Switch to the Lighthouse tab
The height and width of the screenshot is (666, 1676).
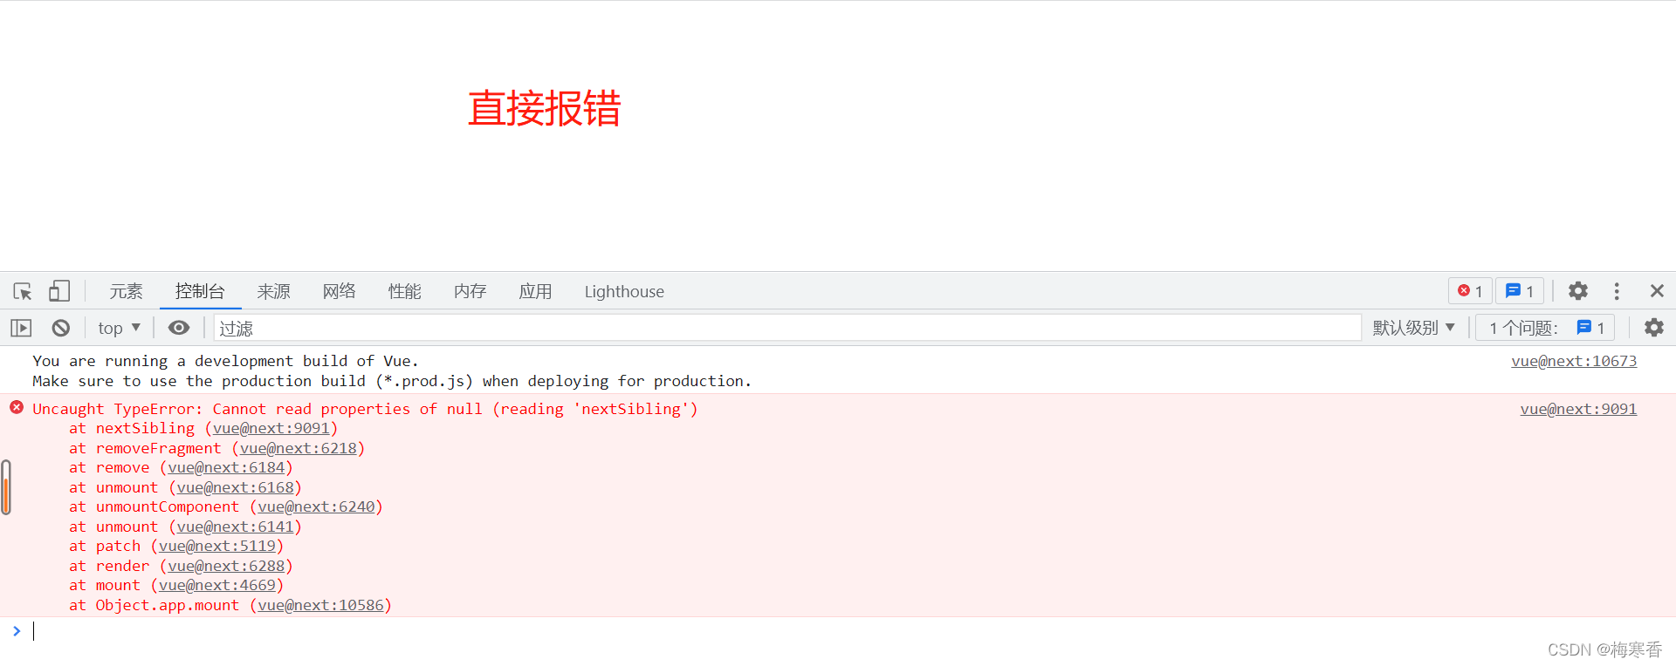(x=624, y=291)
